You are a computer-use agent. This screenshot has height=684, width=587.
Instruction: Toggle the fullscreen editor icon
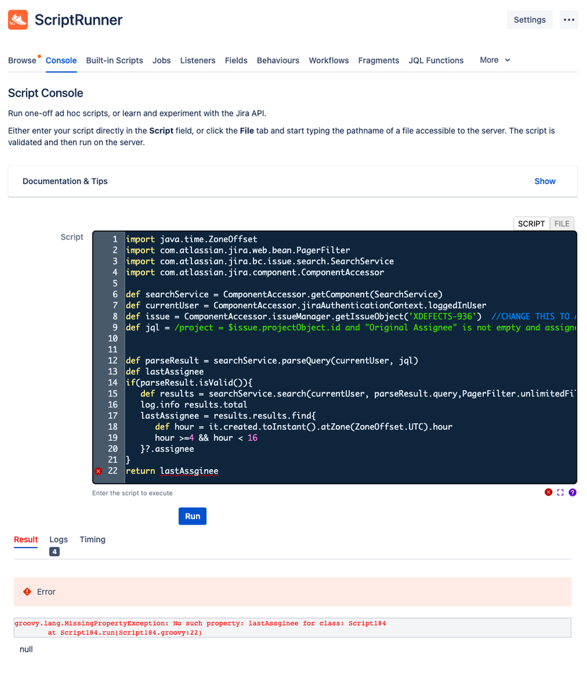click(x=560, y=492)
